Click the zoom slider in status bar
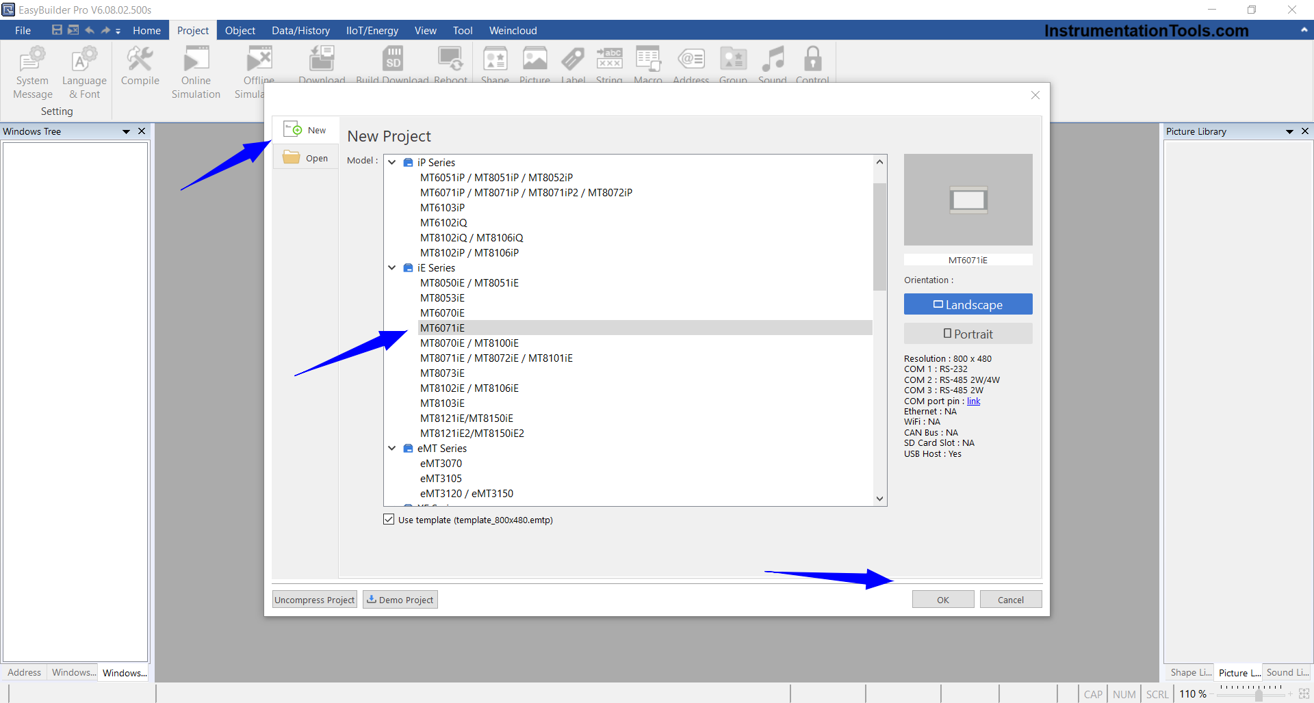 coord(1258,695)
